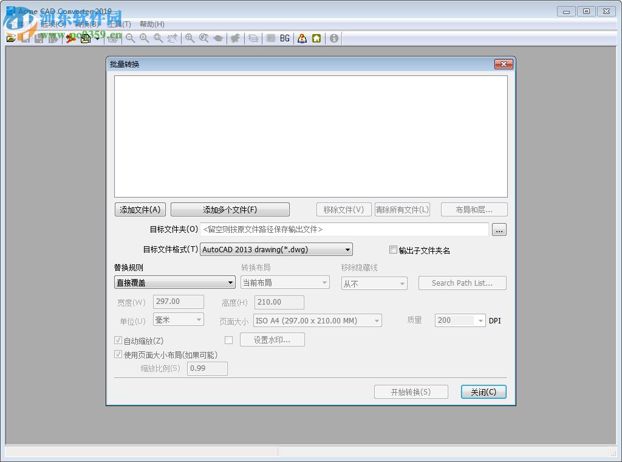
Task: Open the 工具(T) menu
Action: [x=119, y=24]
